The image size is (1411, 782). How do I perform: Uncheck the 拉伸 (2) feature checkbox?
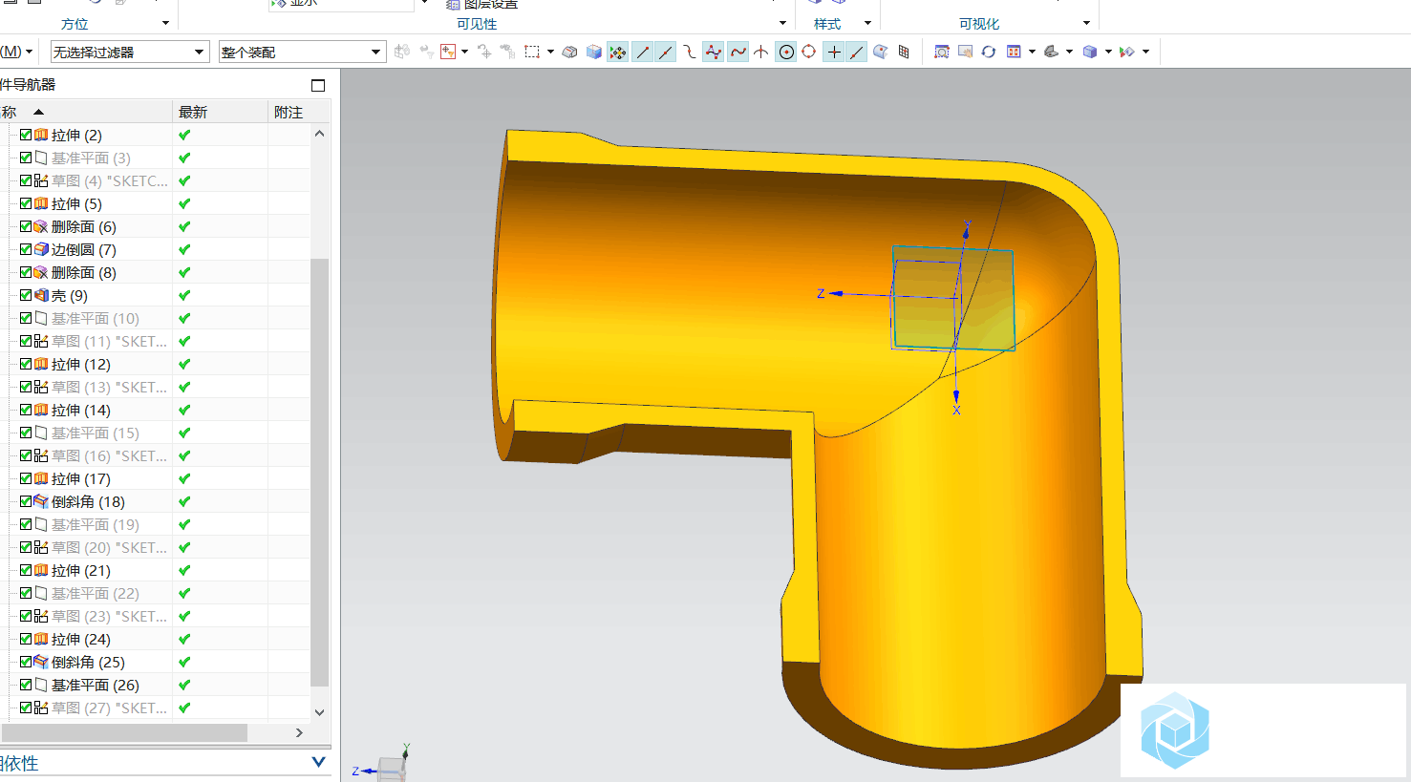coord(26,135)
